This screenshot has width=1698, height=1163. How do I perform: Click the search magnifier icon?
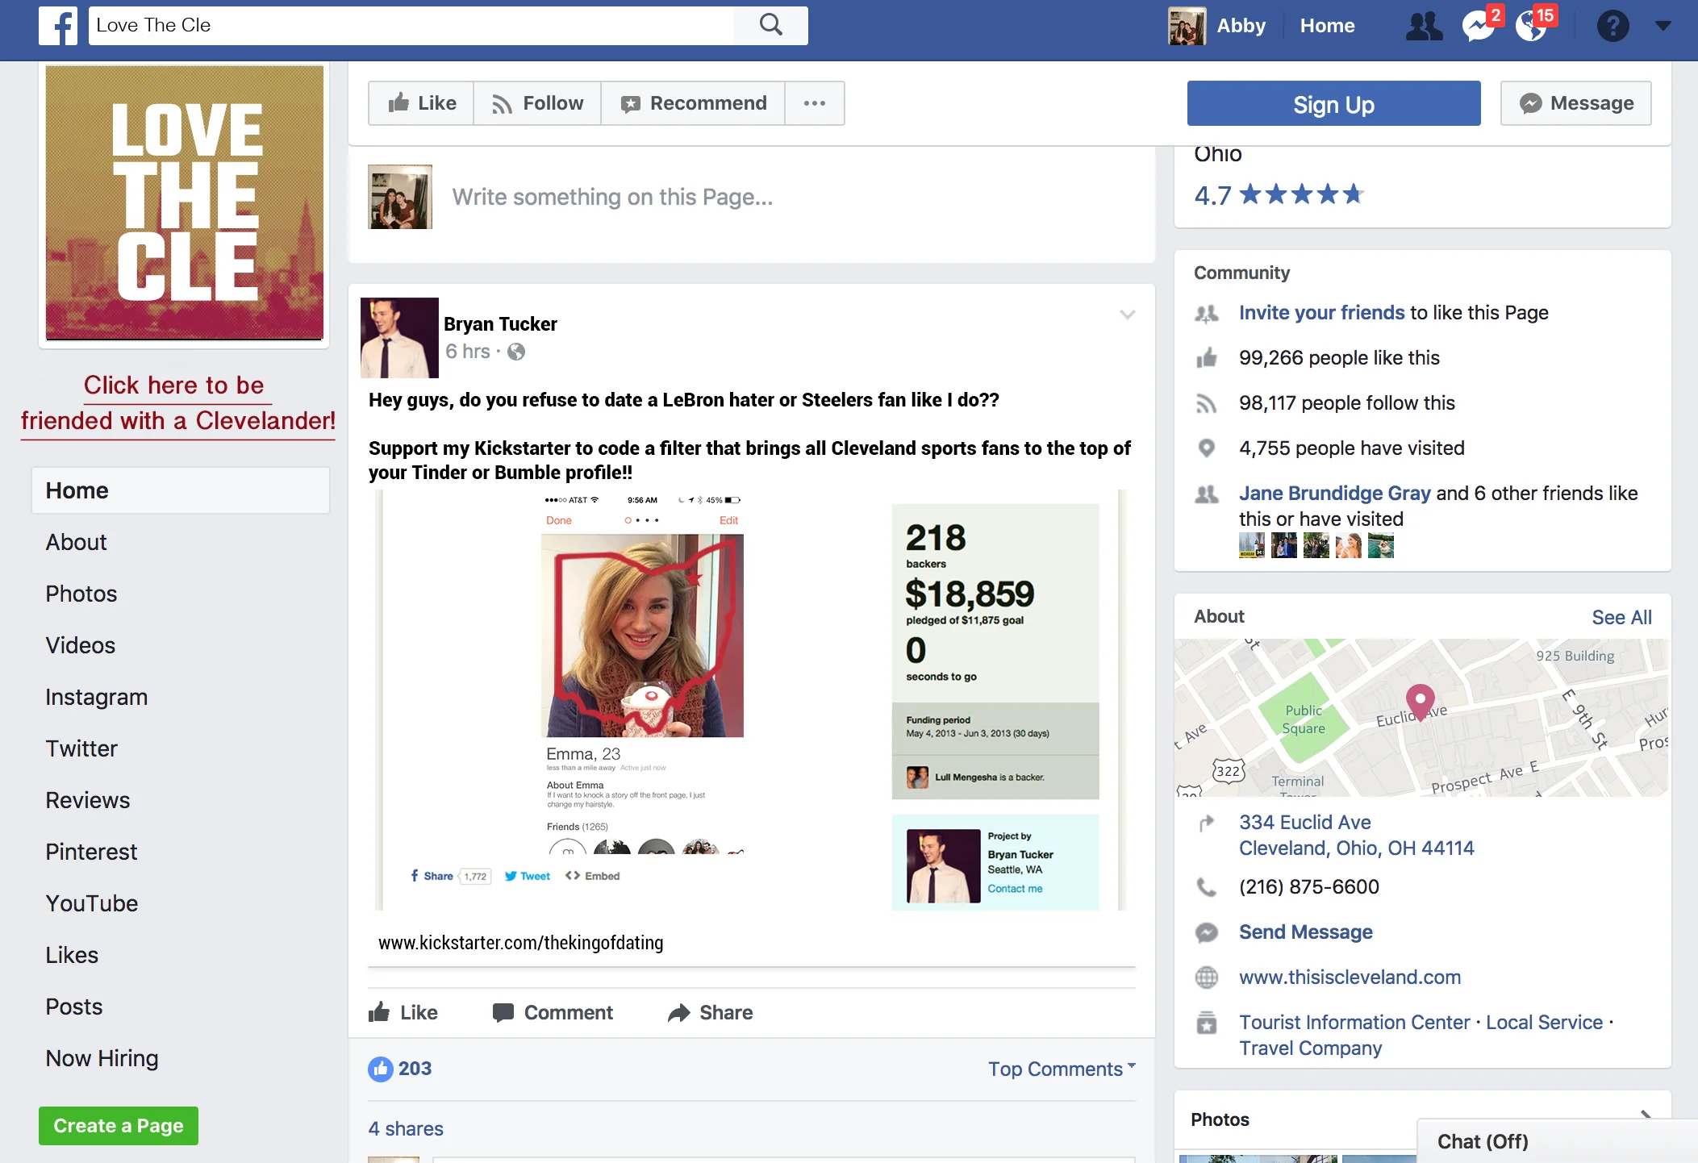(x=770, y=25)
